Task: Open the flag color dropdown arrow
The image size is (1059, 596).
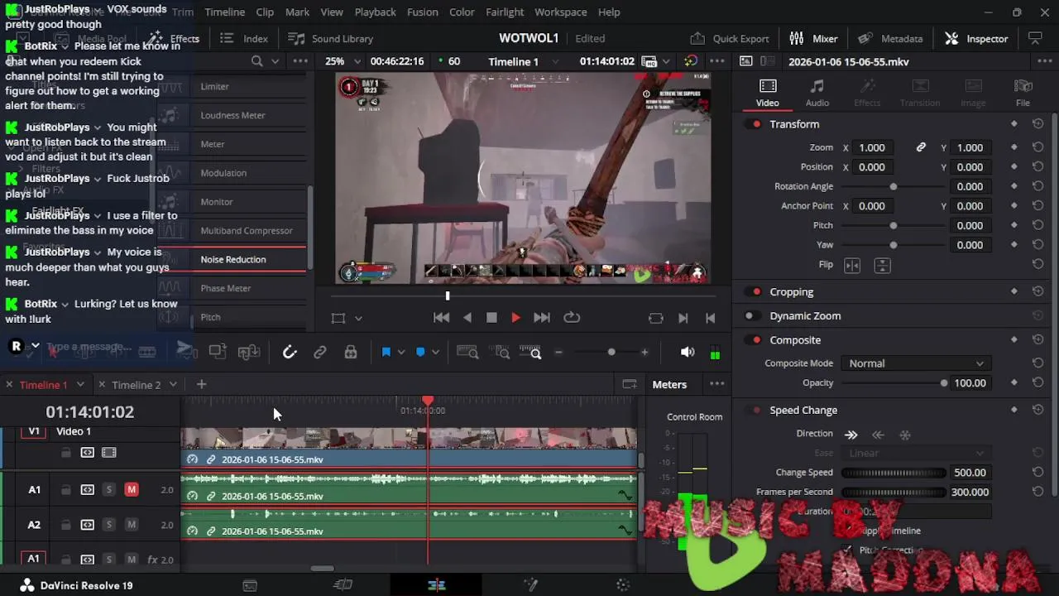Action: (401, 352)
